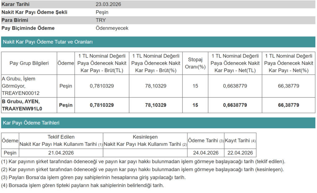
Task: Click the Karar Tarihi value 23.03.2026
Action: click(x=108, y=4)
